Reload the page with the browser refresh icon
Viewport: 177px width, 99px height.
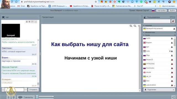12,2
